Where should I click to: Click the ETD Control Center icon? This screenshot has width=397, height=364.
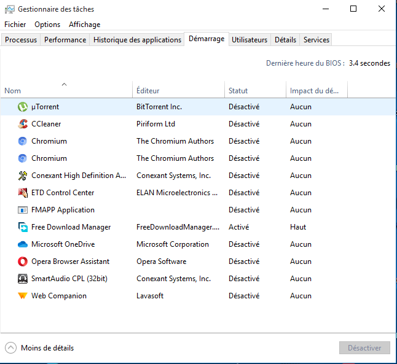(x=23, y=193)
